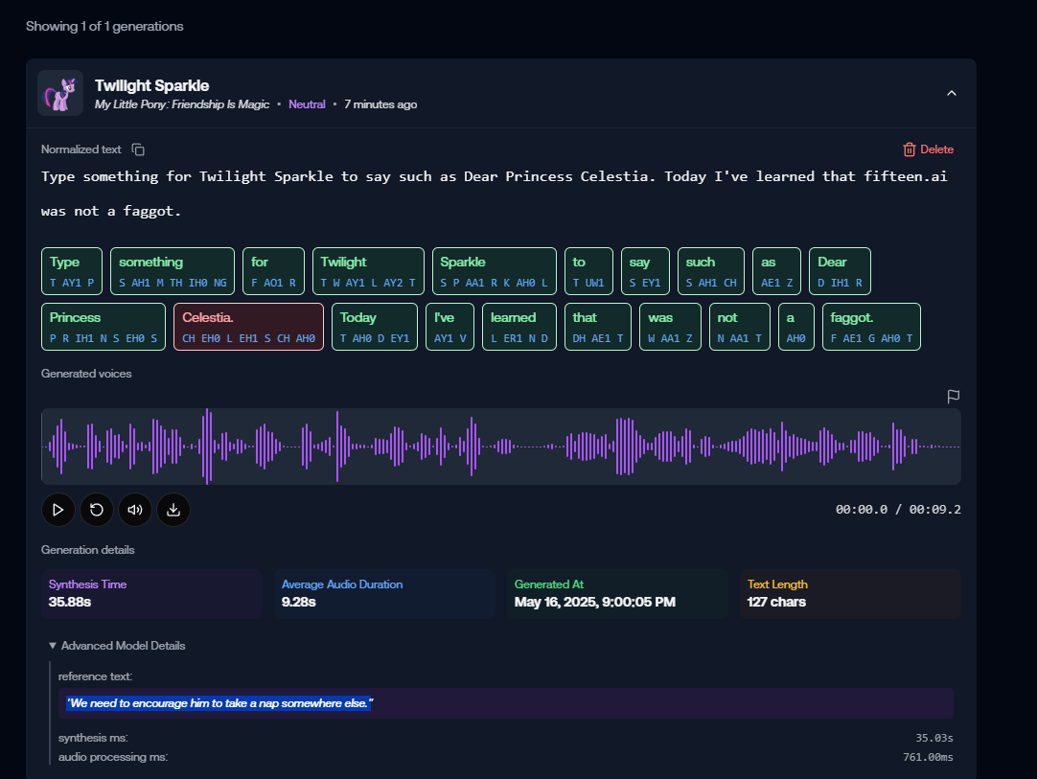The image size is (1037, 779).
Task: Select the 'such' phoneme chip
Action: [711, 271]
